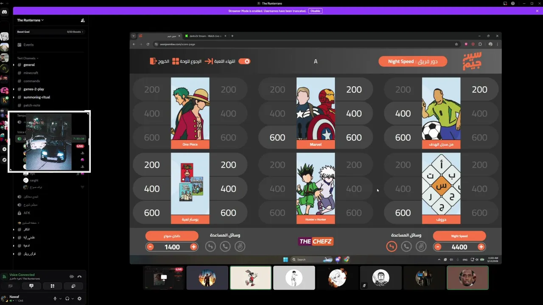The image size is (543, 305).
Task: Open Windows Start button in the stream
Action: (x=285, y=259)
